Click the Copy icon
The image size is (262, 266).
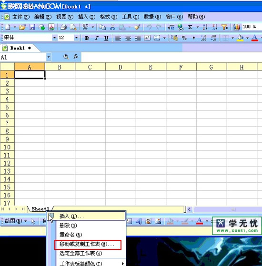102,27
